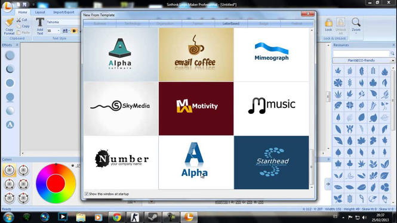The height and width of the screenshot is (223, 397).
Task: Click the Copy Format paintbrush icon
Action: tap(10, 22)
